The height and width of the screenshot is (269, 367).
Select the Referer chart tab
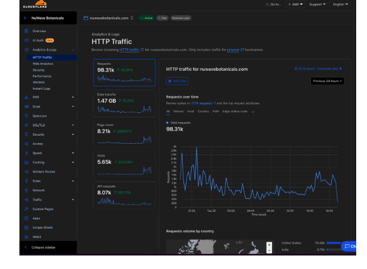[x=178, y=111]
